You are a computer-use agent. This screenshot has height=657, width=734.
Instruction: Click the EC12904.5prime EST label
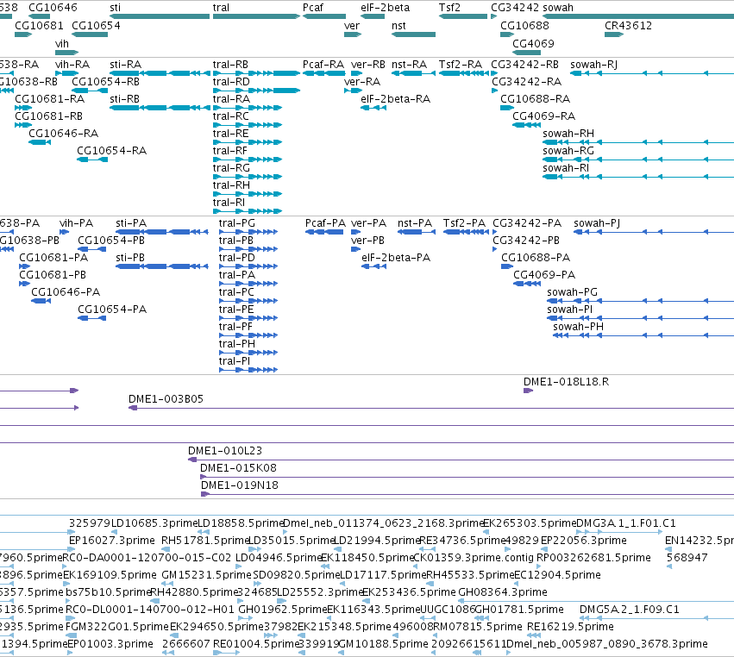coord(557,575)
